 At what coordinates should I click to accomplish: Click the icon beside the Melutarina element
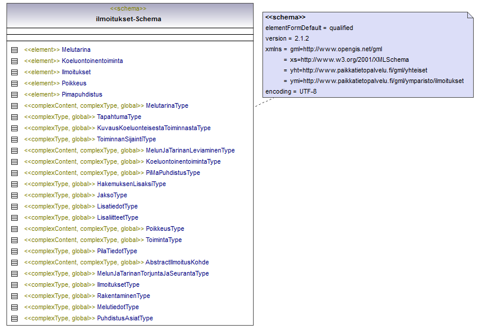14,50
